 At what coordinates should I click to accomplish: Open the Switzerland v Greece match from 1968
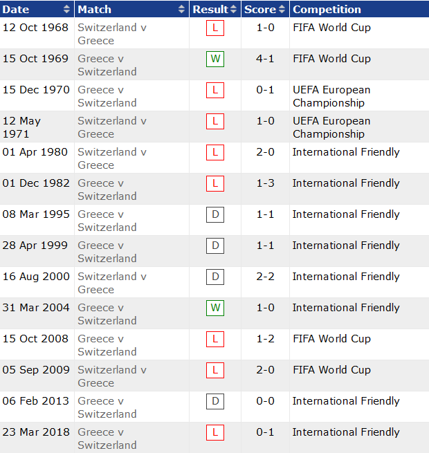pos(111,34)
